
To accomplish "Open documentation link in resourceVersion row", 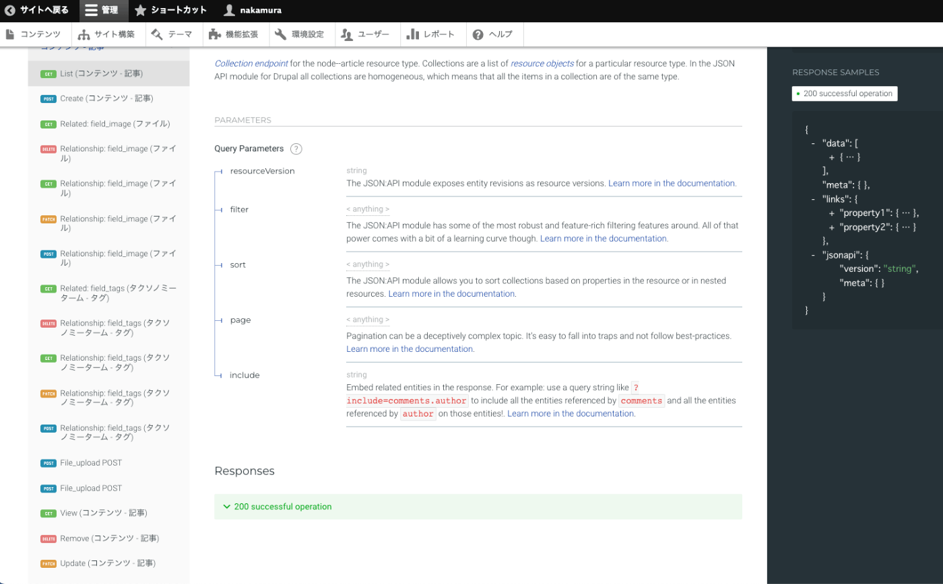I will tap(672, 183).
